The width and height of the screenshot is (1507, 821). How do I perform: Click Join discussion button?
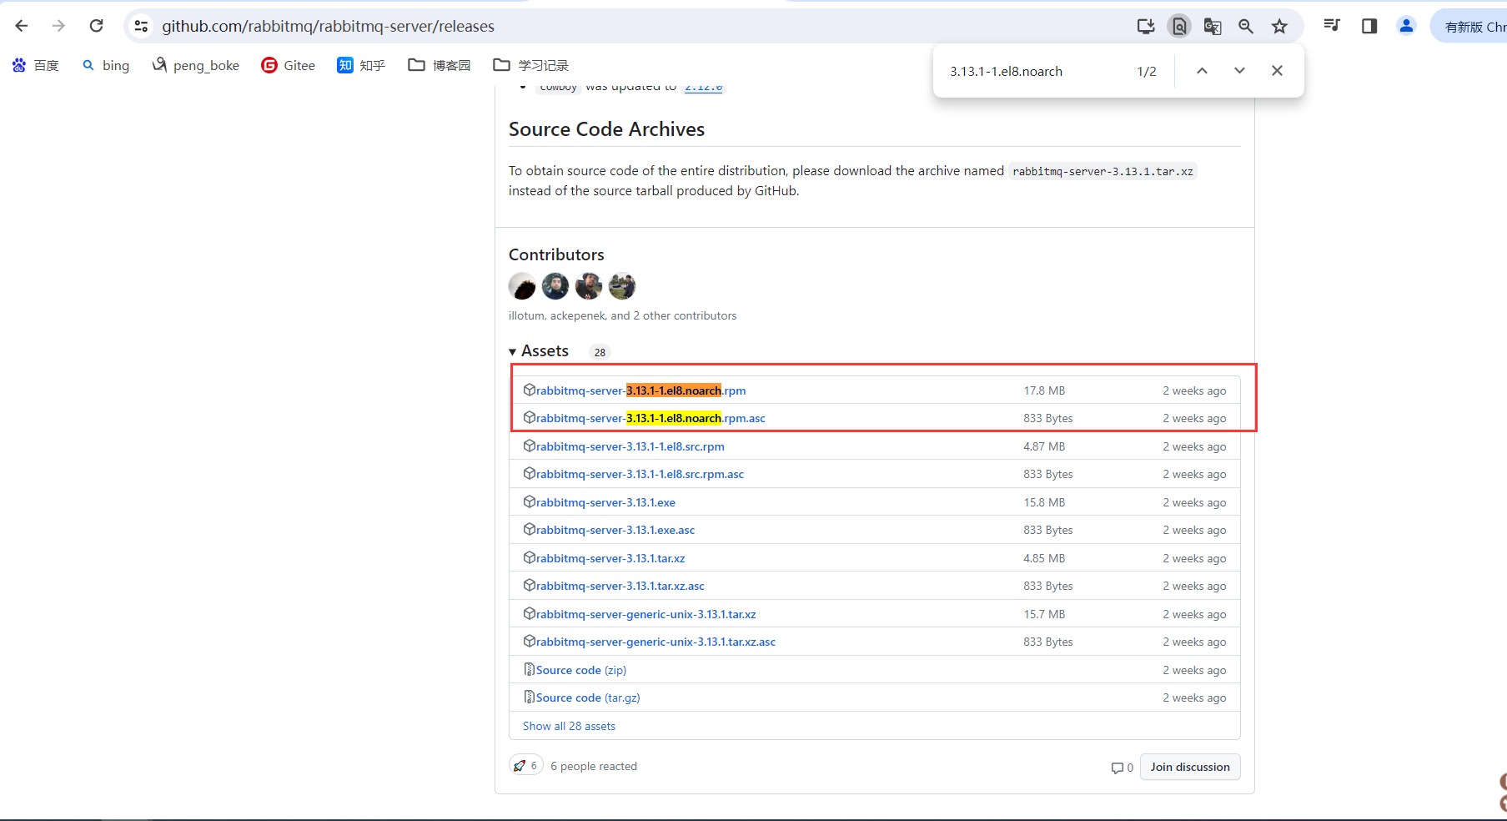[1190, 767]
